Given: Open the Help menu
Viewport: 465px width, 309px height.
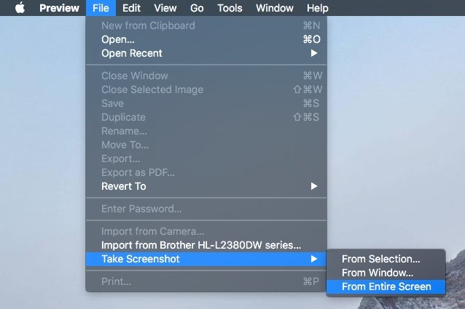Looking at the screenshot, I should (317, 8).
